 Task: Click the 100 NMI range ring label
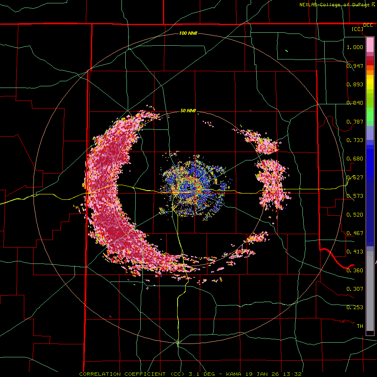pos(188,33)
